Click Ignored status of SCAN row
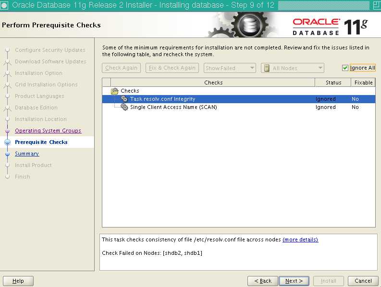The image size is (381, 287). (325, 107)
